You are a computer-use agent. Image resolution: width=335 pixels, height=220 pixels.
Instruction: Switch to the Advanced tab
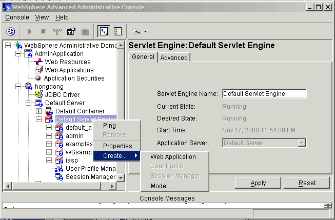point(174,57)
